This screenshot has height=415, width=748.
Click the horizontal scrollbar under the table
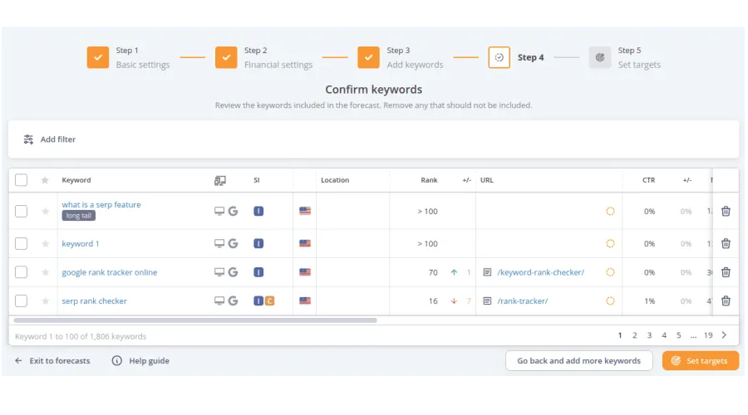tap(195, 320)
